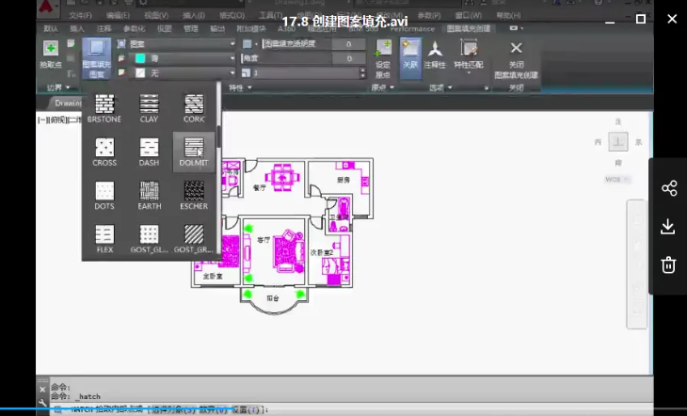Click the command line HATCH prompt input

350,409
